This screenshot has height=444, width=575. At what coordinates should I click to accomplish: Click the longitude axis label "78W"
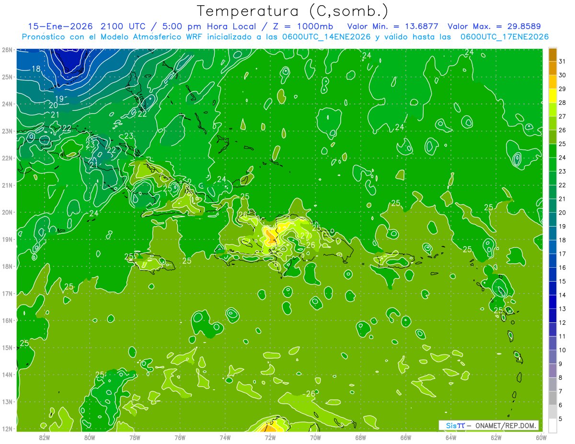point(135,437)
